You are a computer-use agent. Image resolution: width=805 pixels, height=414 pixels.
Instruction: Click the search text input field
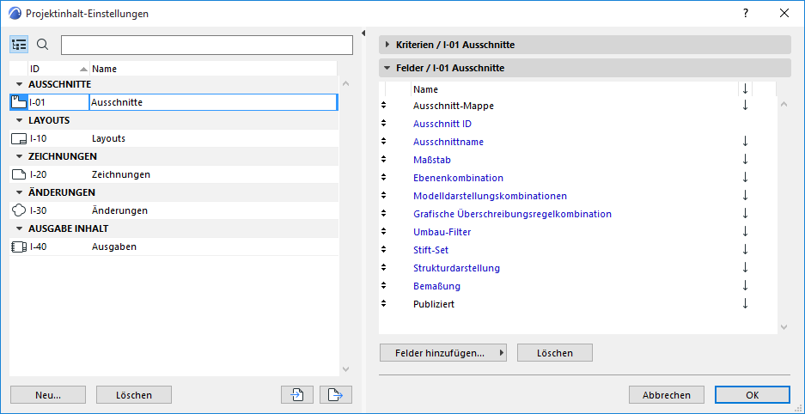(x=207, y=45)
